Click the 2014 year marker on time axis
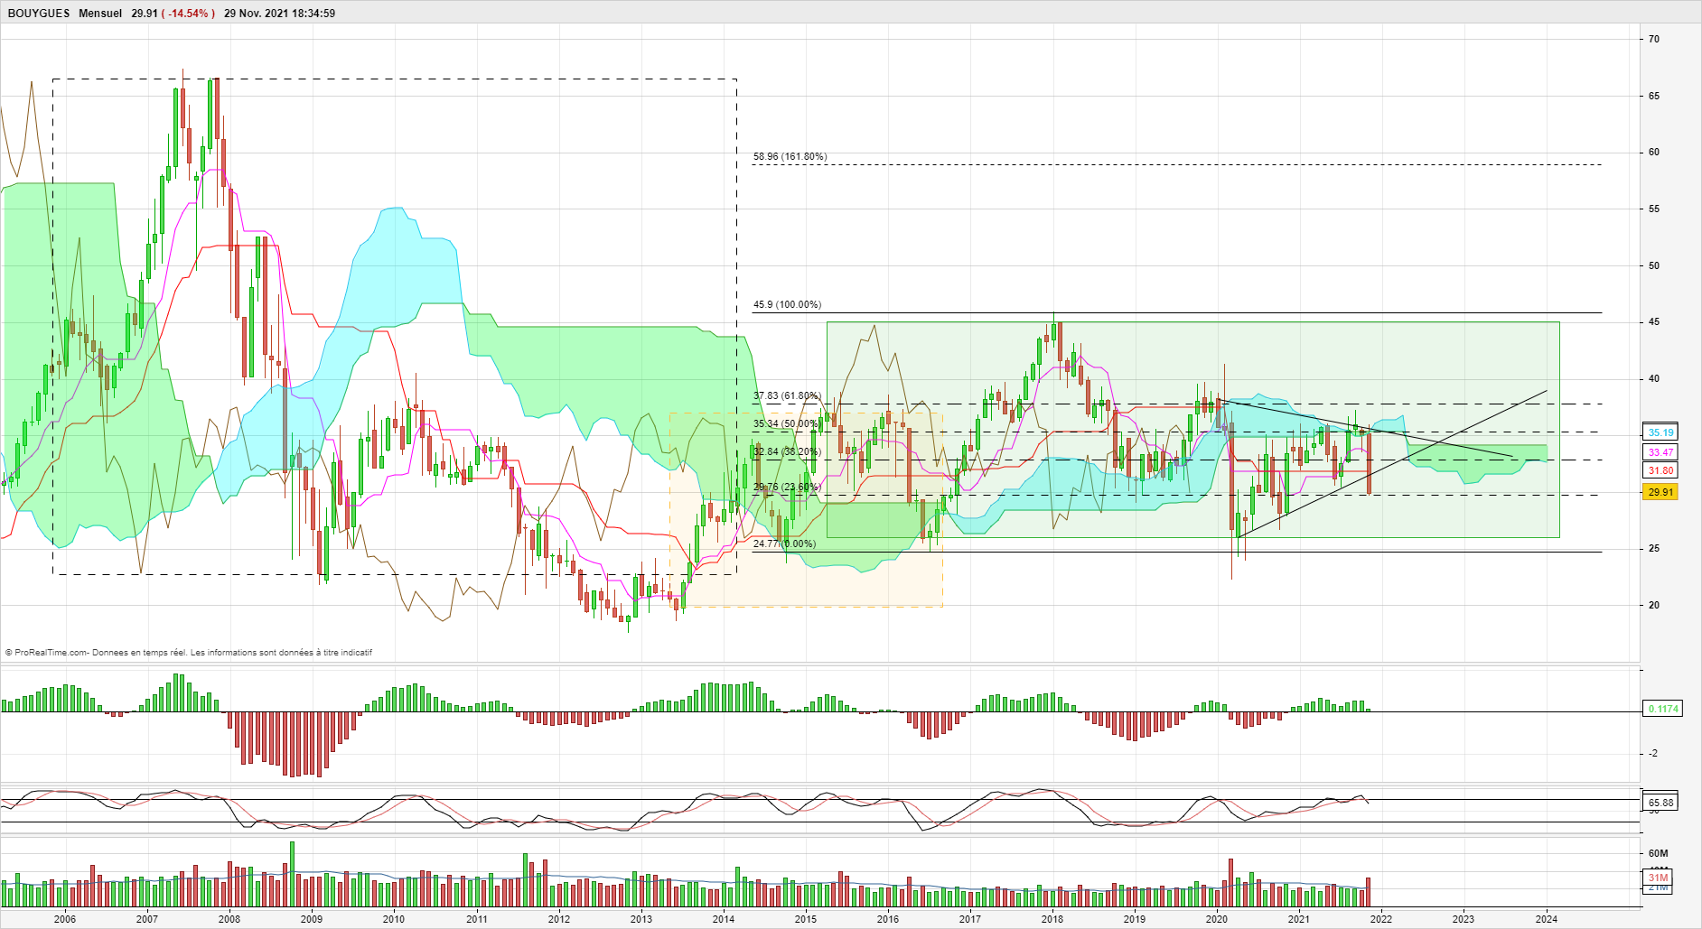The image size is (1702, 929). 724,919
